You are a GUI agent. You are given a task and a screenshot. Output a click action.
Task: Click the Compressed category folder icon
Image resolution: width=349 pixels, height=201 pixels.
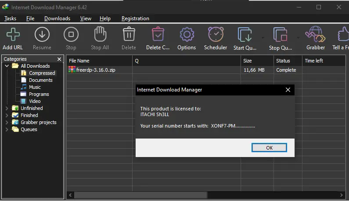click(24, 73)
